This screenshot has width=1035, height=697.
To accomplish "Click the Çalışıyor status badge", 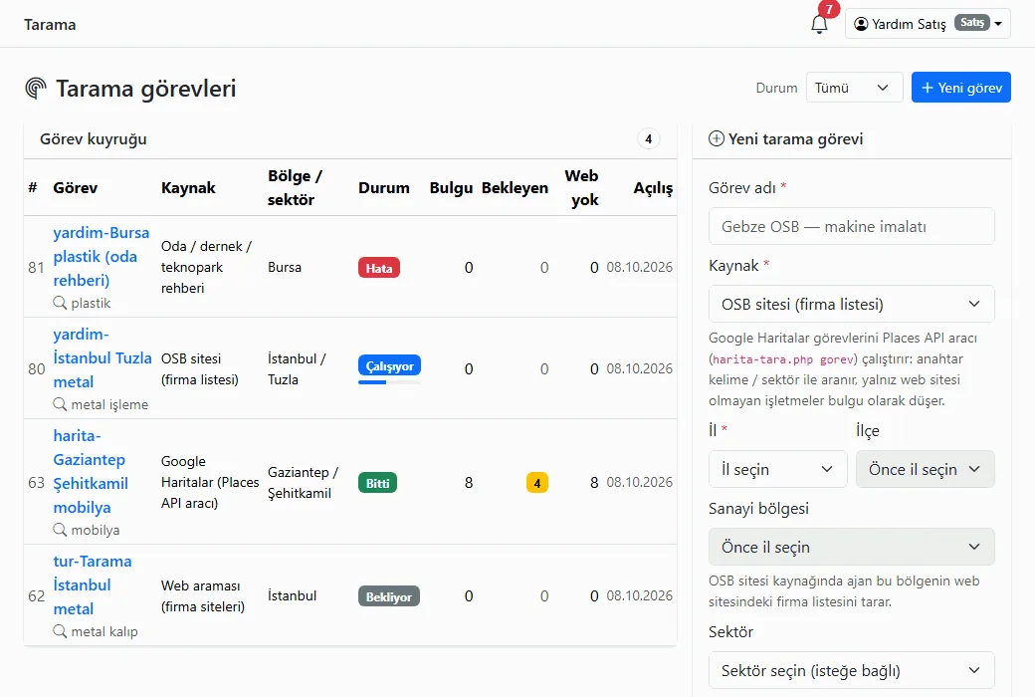I will point(389,365).
